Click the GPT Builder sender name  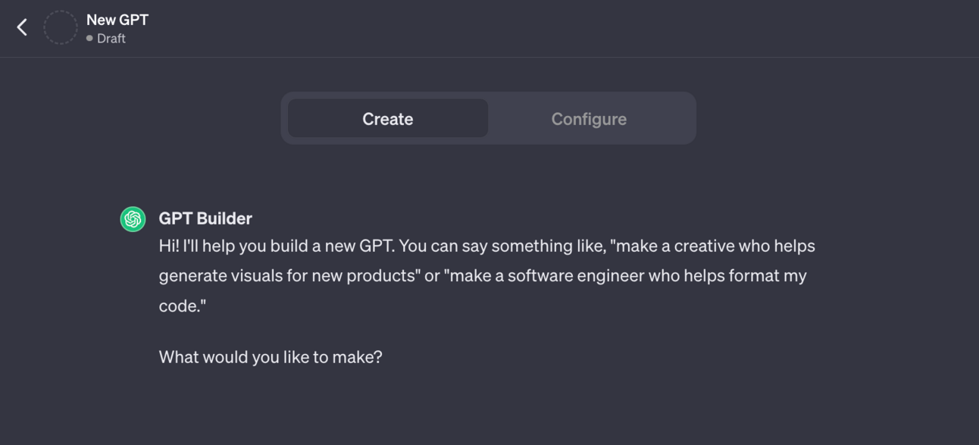tap(205, 218)
